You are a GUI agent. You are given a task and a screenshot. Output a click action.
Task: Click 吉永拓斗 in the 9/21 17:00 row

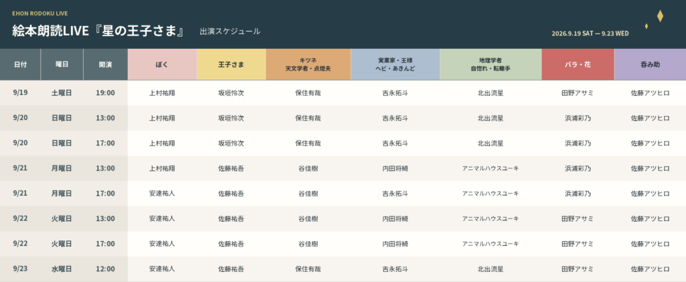pos(395,193)
